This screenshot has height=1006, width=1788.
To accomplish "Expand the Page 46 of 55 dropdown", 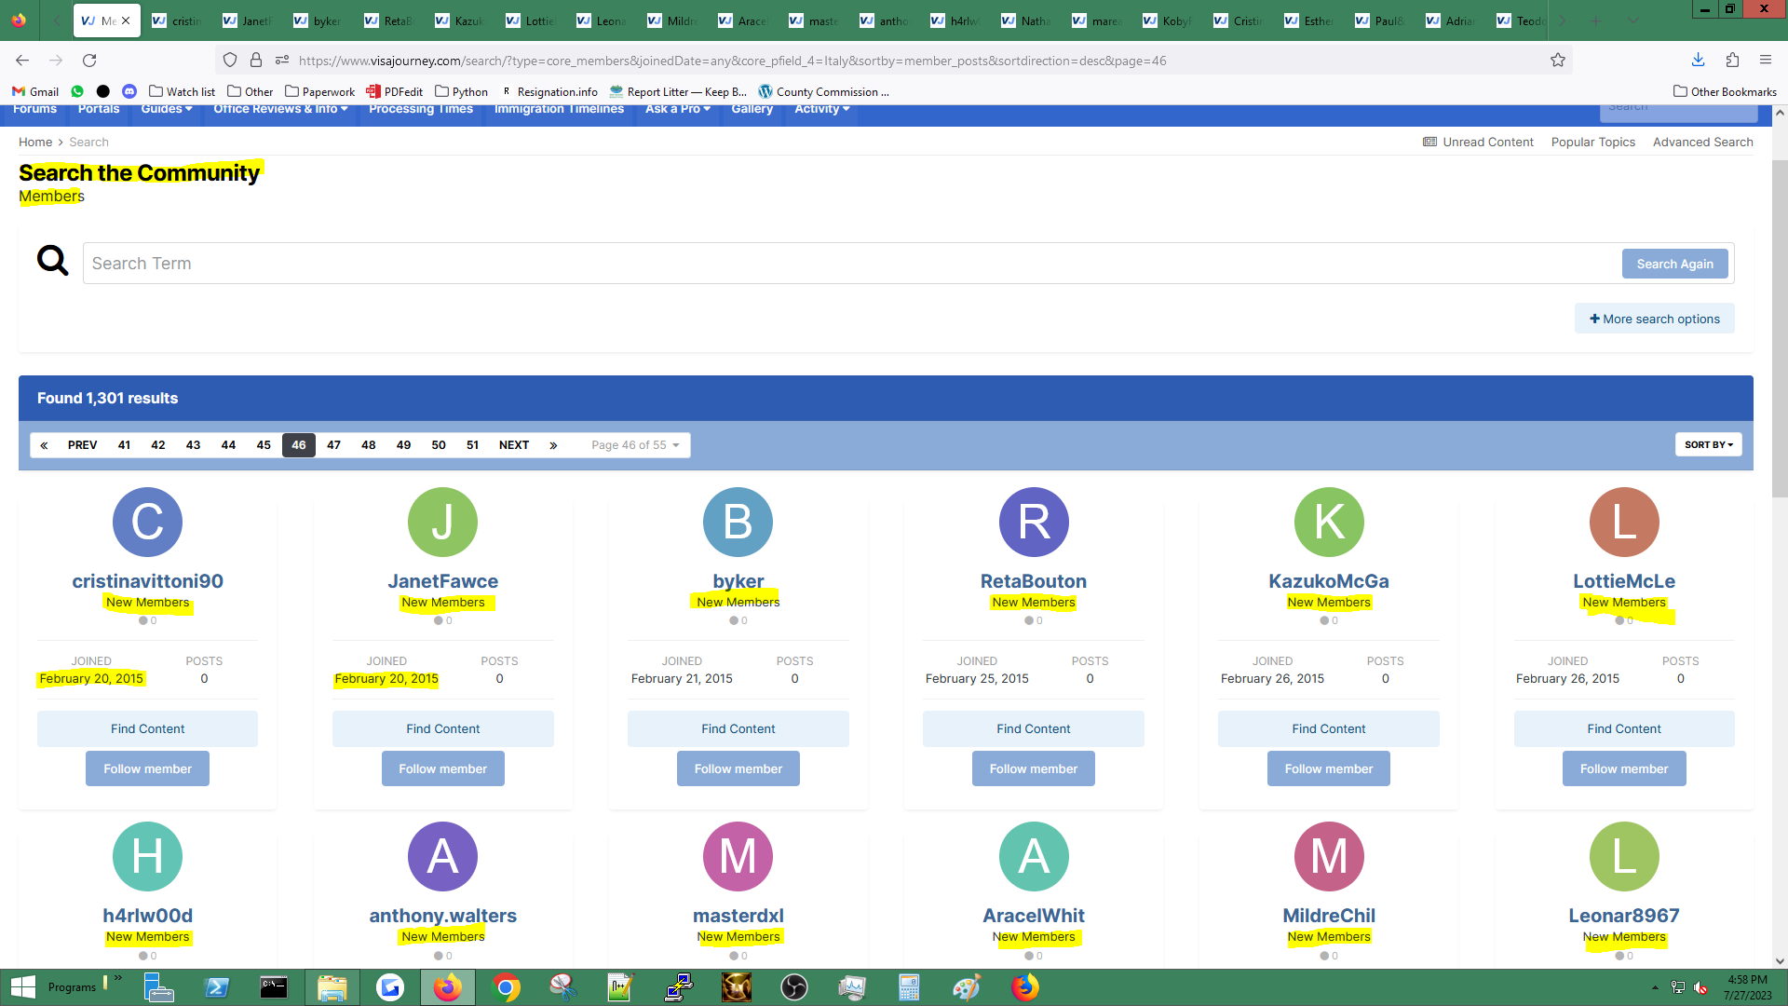I will pyautogui.click(x=635, y=445).
